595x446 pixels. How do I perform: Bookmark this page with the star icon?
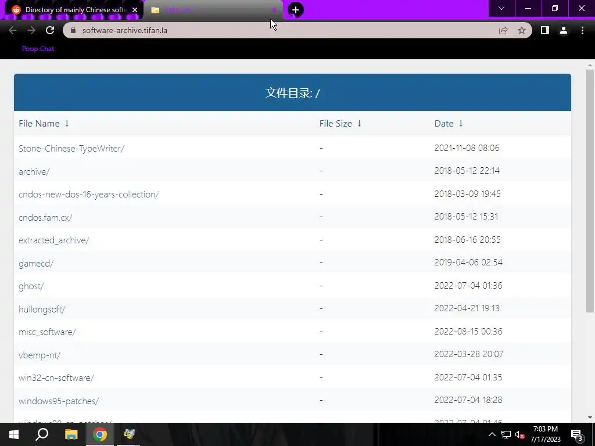pos(522,30)
